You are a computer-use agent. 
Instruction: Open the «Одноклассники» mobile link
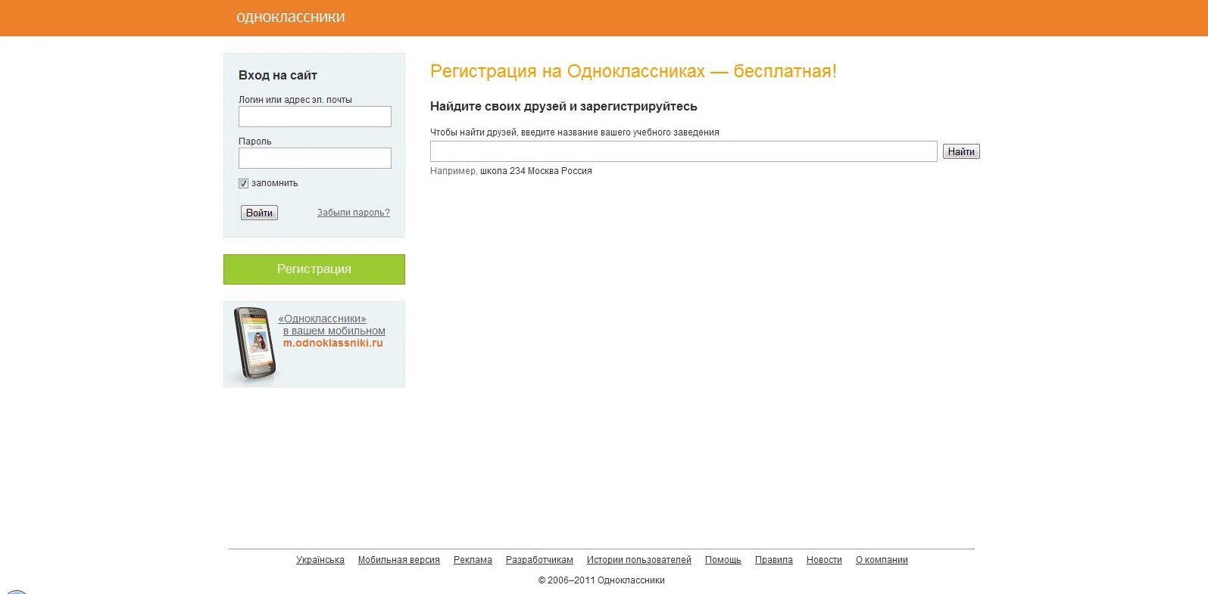click(x=322, y=319)
